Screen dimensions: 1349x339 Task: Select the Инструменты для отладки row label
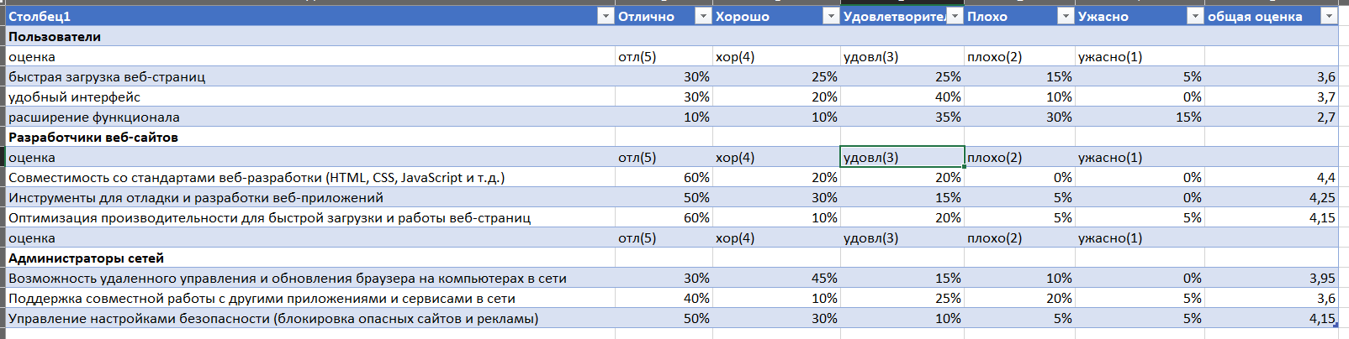tap(196, 197)
